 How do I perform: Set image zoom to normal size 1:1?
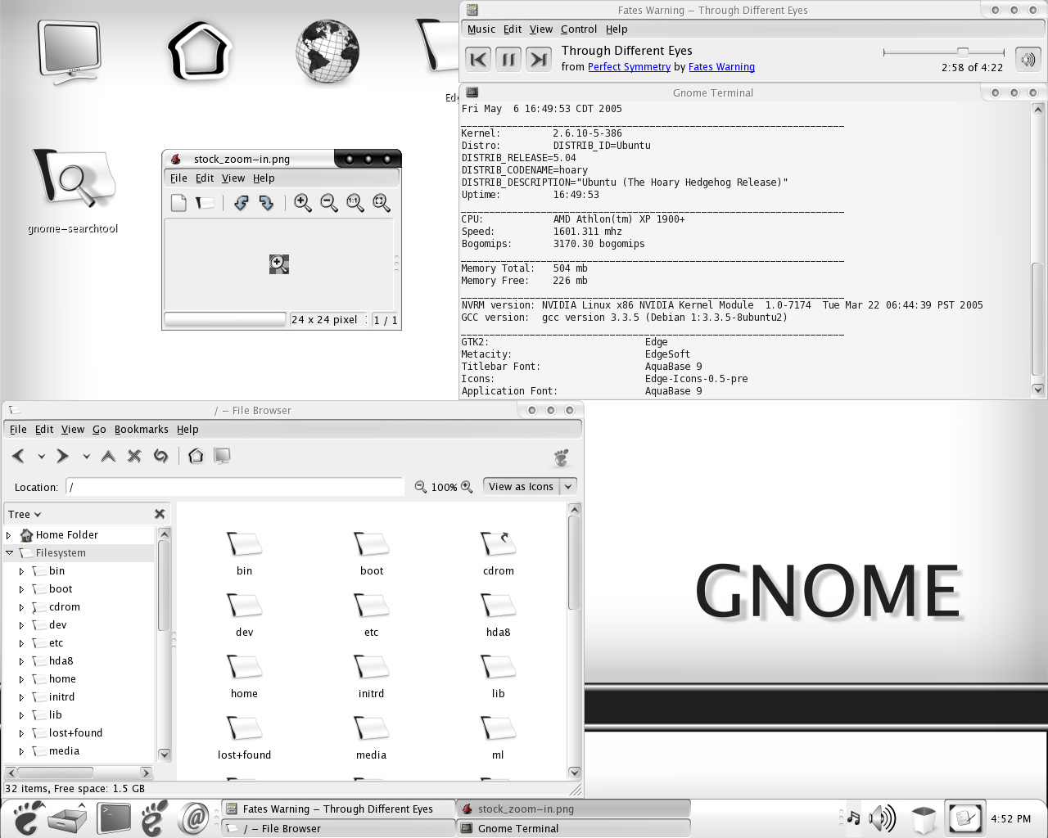[355, 203]
